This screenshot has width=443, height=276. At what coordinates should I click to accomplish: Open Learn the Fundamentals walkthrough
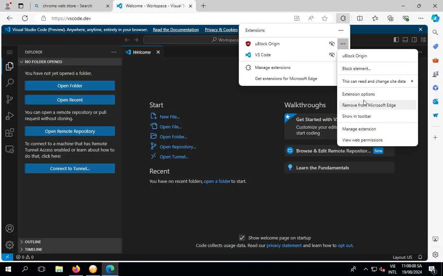[x=340, y=168]
